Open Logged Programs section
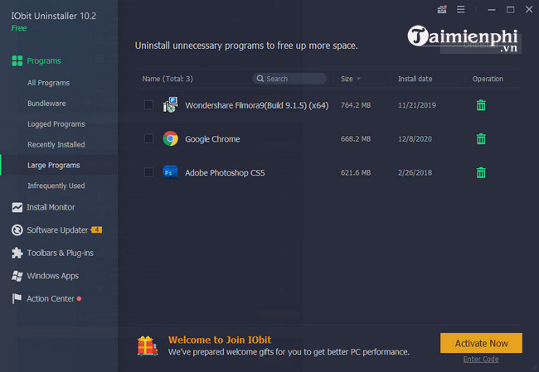 pos(56,124)
